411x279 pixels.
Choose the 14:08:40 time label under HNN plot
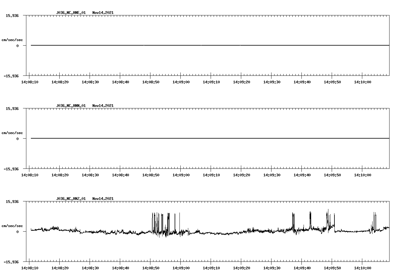[120, 175]
